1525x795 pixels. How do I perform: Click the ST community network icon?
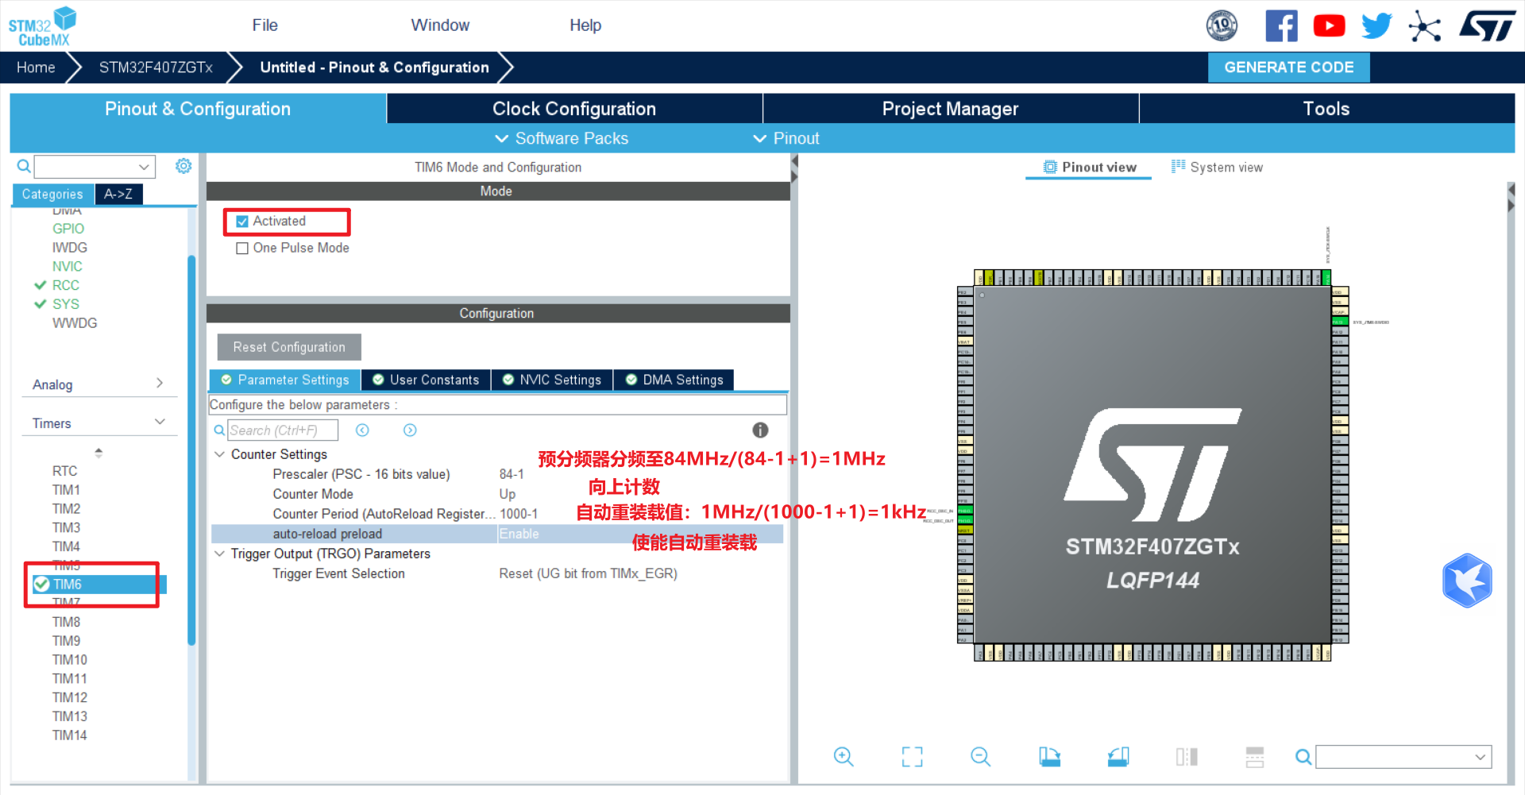point(1424,26)
